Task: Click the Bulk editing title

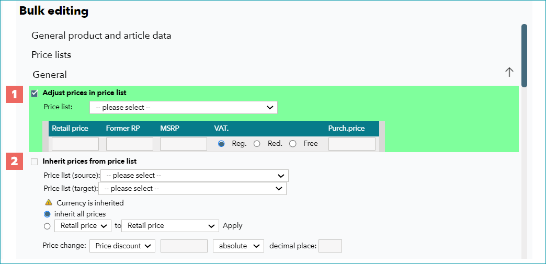Action: click(x=54, y=11)
